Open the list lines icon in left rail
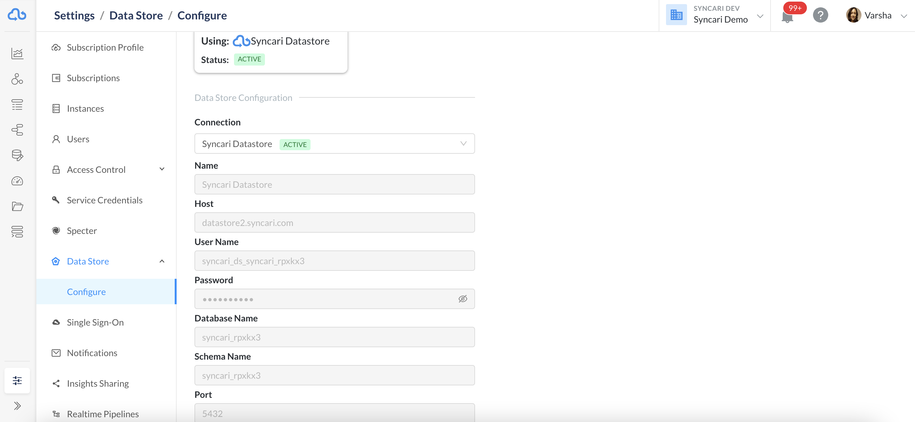Image resolution: width=915 pixels, height=422 pixels. (17, 105)
